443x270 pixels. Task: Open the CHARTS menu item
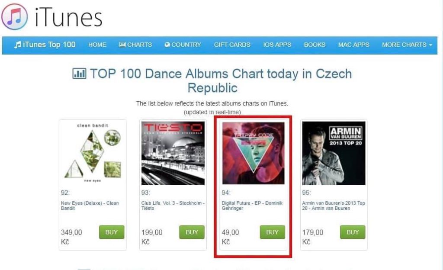(x=135, y=45)
